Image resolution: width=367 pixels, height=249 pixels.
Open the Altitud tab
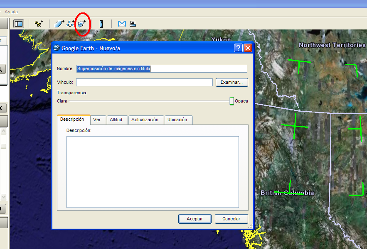117,120
